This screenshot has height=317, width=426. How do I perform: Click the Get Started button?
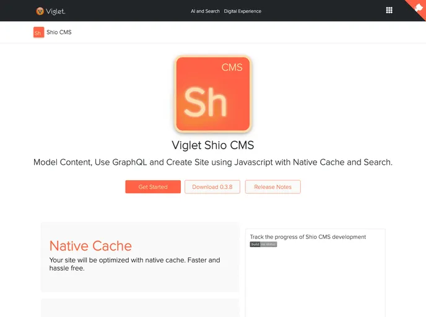click(153, 187)
